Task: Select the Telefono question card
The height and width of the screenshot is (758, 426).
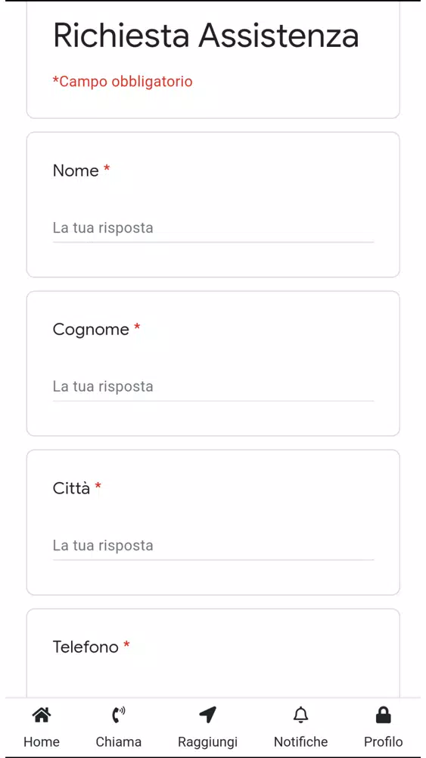Action: point(213,653)
